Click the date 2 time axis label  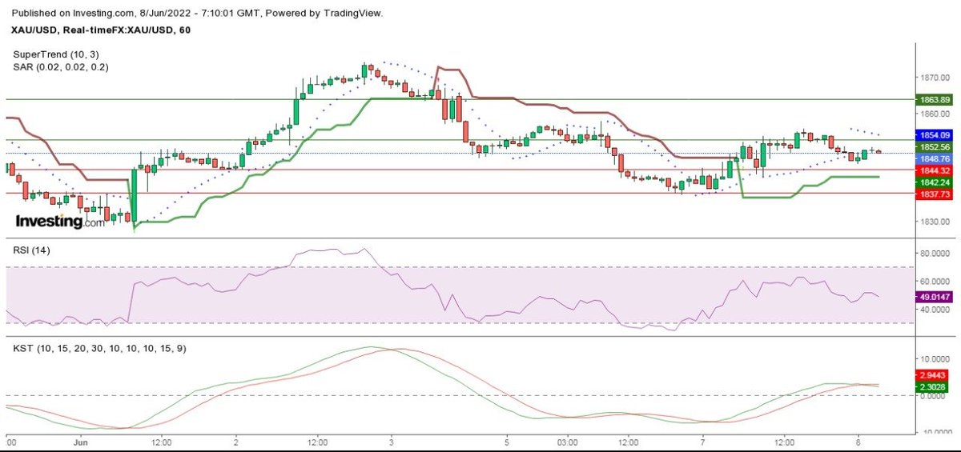[x=236, y=442]
